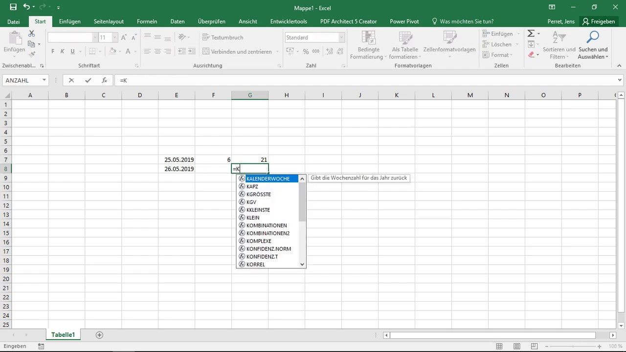
Task: Switch to the Formeln tab
Action: 147,22
